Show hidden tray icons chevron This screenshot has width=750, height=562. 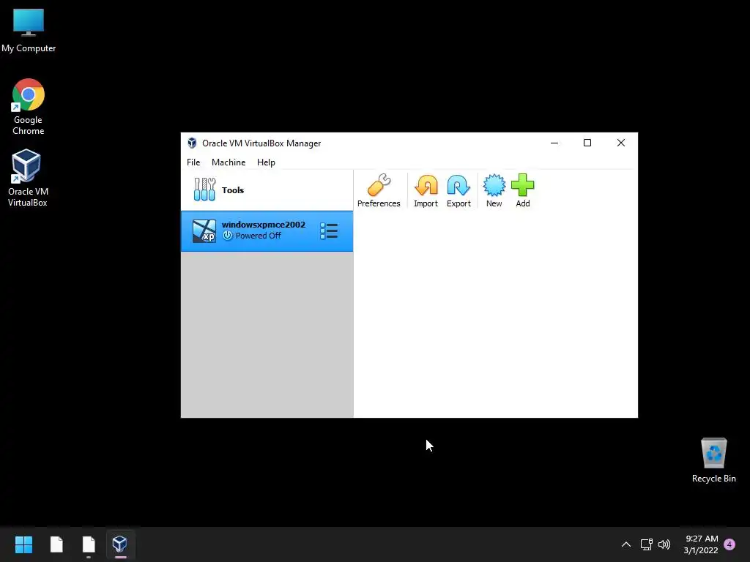click(625, 544)
